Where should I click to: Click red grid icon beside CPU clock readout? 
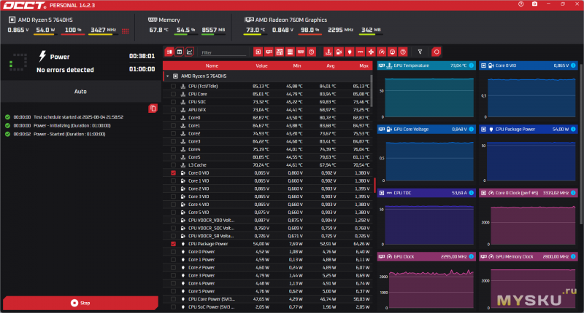tap(125, 31)
